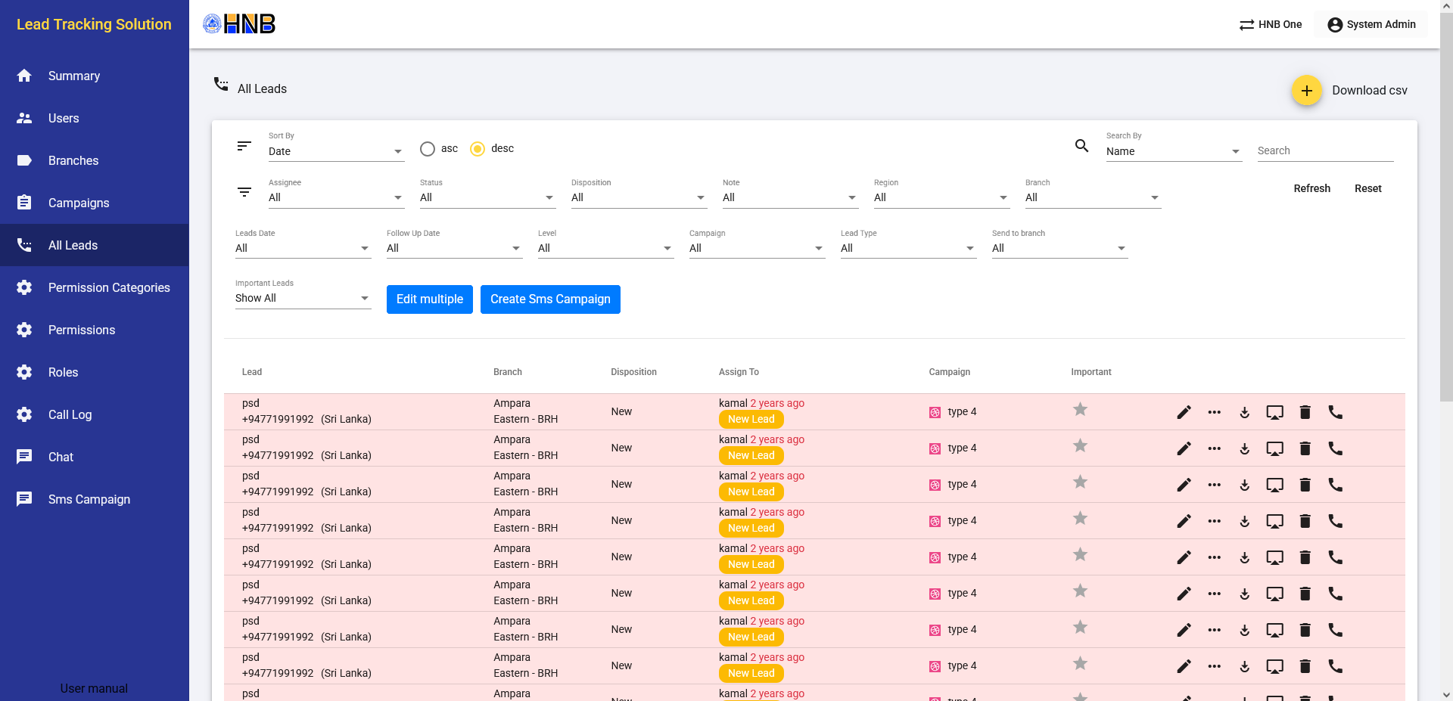Open Call Log from sidebar menu
Viewport: 1453px width, 701px height.
(x=70, y=414)
